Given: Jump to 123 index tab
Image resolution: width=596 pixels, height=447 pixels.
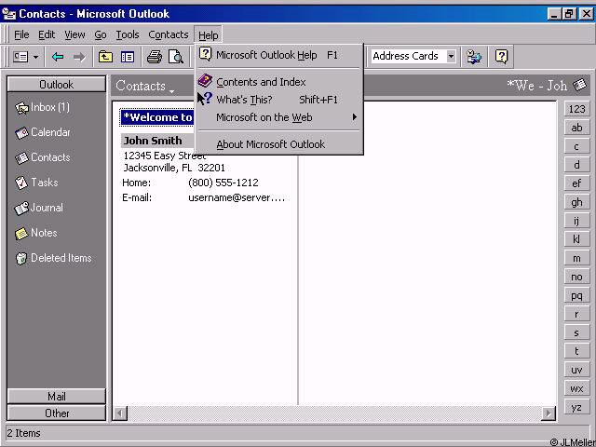Looking at the screenshot, I should click(576, 110).
